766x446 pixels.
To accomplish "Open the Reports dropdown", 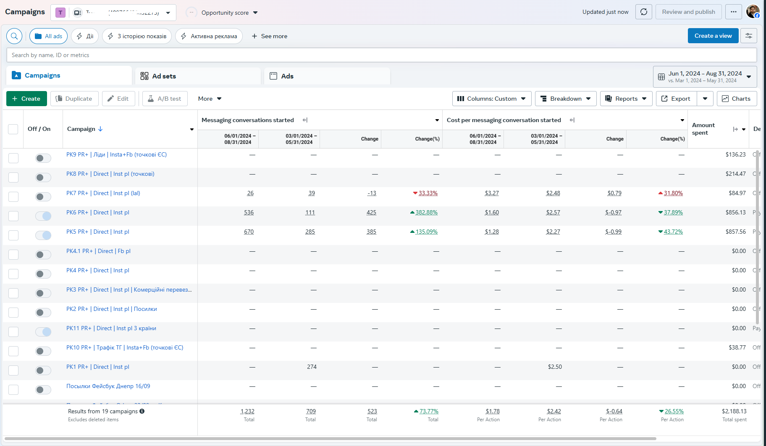I will [626, 99].
